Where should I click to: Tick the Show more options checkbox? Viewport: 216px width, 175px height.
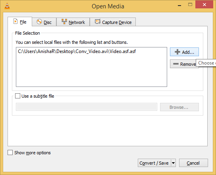(x=10, y=153)
